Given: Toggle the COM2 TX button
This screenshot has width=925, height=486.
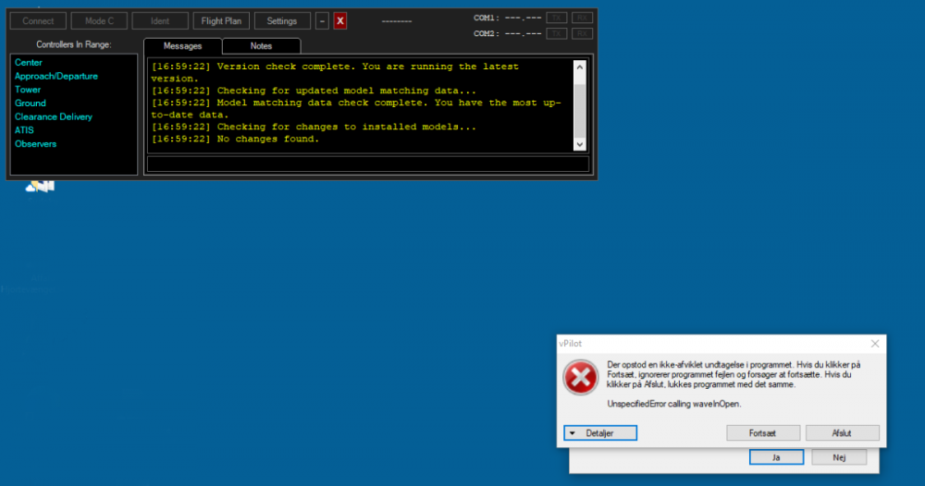Looking at the screenshot, I should 556,33.
